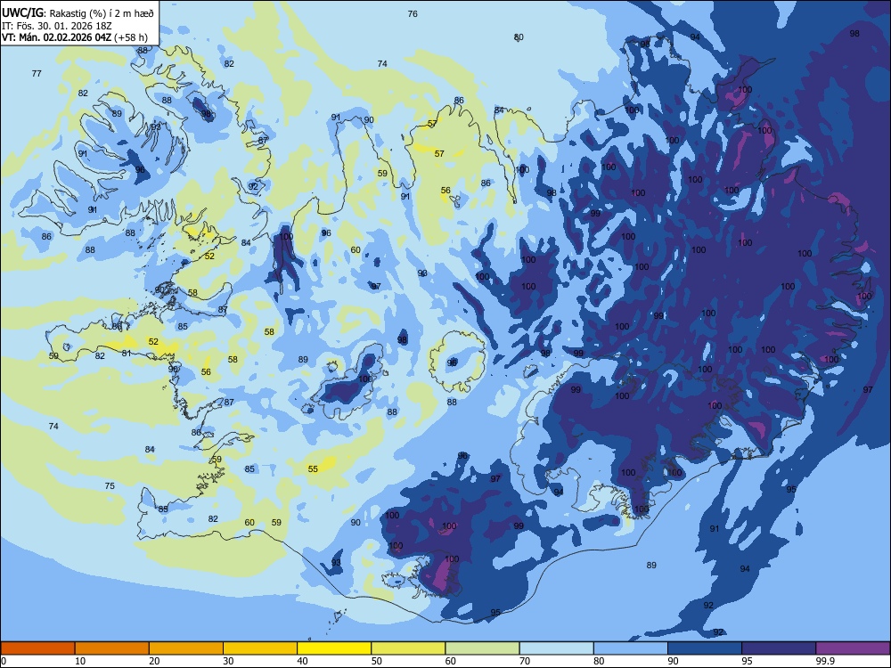Click the legend tick label '10'
Image resolution: width=891 pixels, height=668 pixels.
(x=80, y=661)
